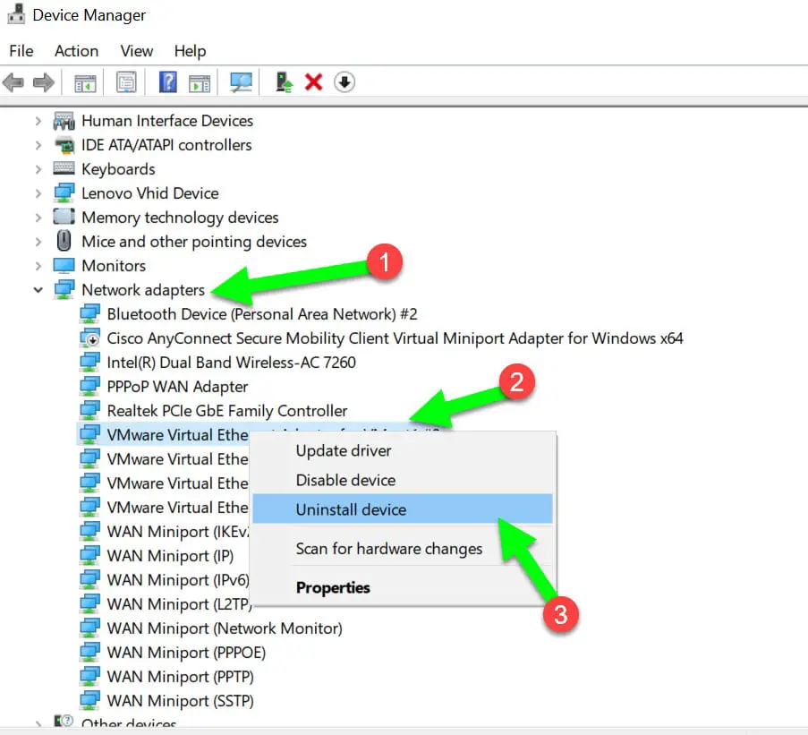808x735 pixels.
Task: Expand IDE ATA/ATAPI controllers node
Action: [38, 145]
